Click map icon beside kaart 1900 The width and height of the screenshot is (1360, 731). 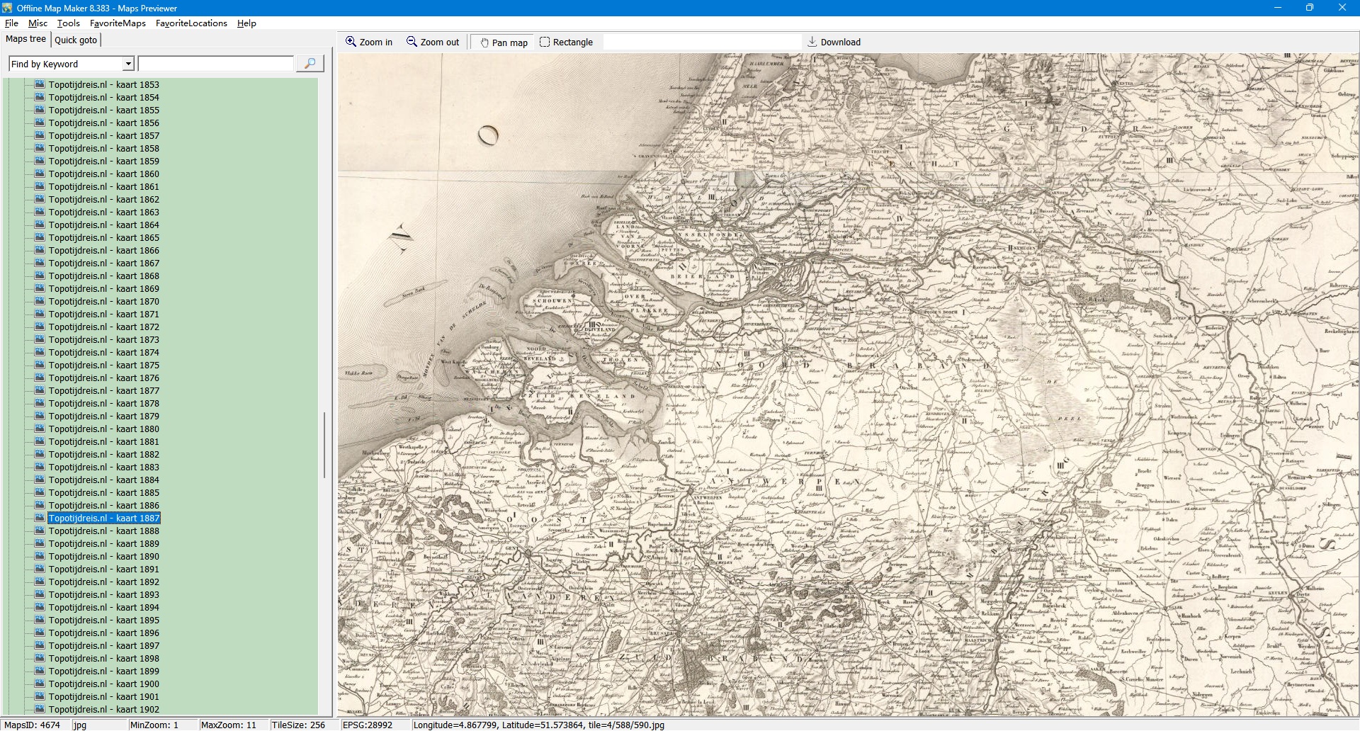pos(40,684)
